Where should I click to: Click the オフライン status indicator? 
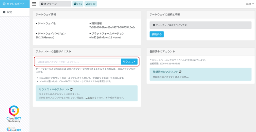pos(55,4)
